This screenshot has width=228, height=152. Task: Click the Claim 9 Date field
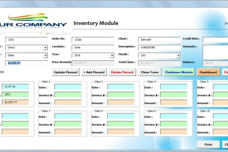coord(174,116)
